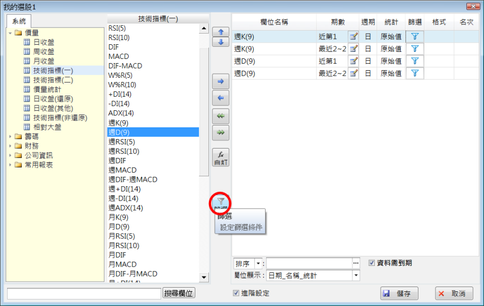Select 月RSI(5) in indicator list
The image size is (484, 306).
coord(122,236)
